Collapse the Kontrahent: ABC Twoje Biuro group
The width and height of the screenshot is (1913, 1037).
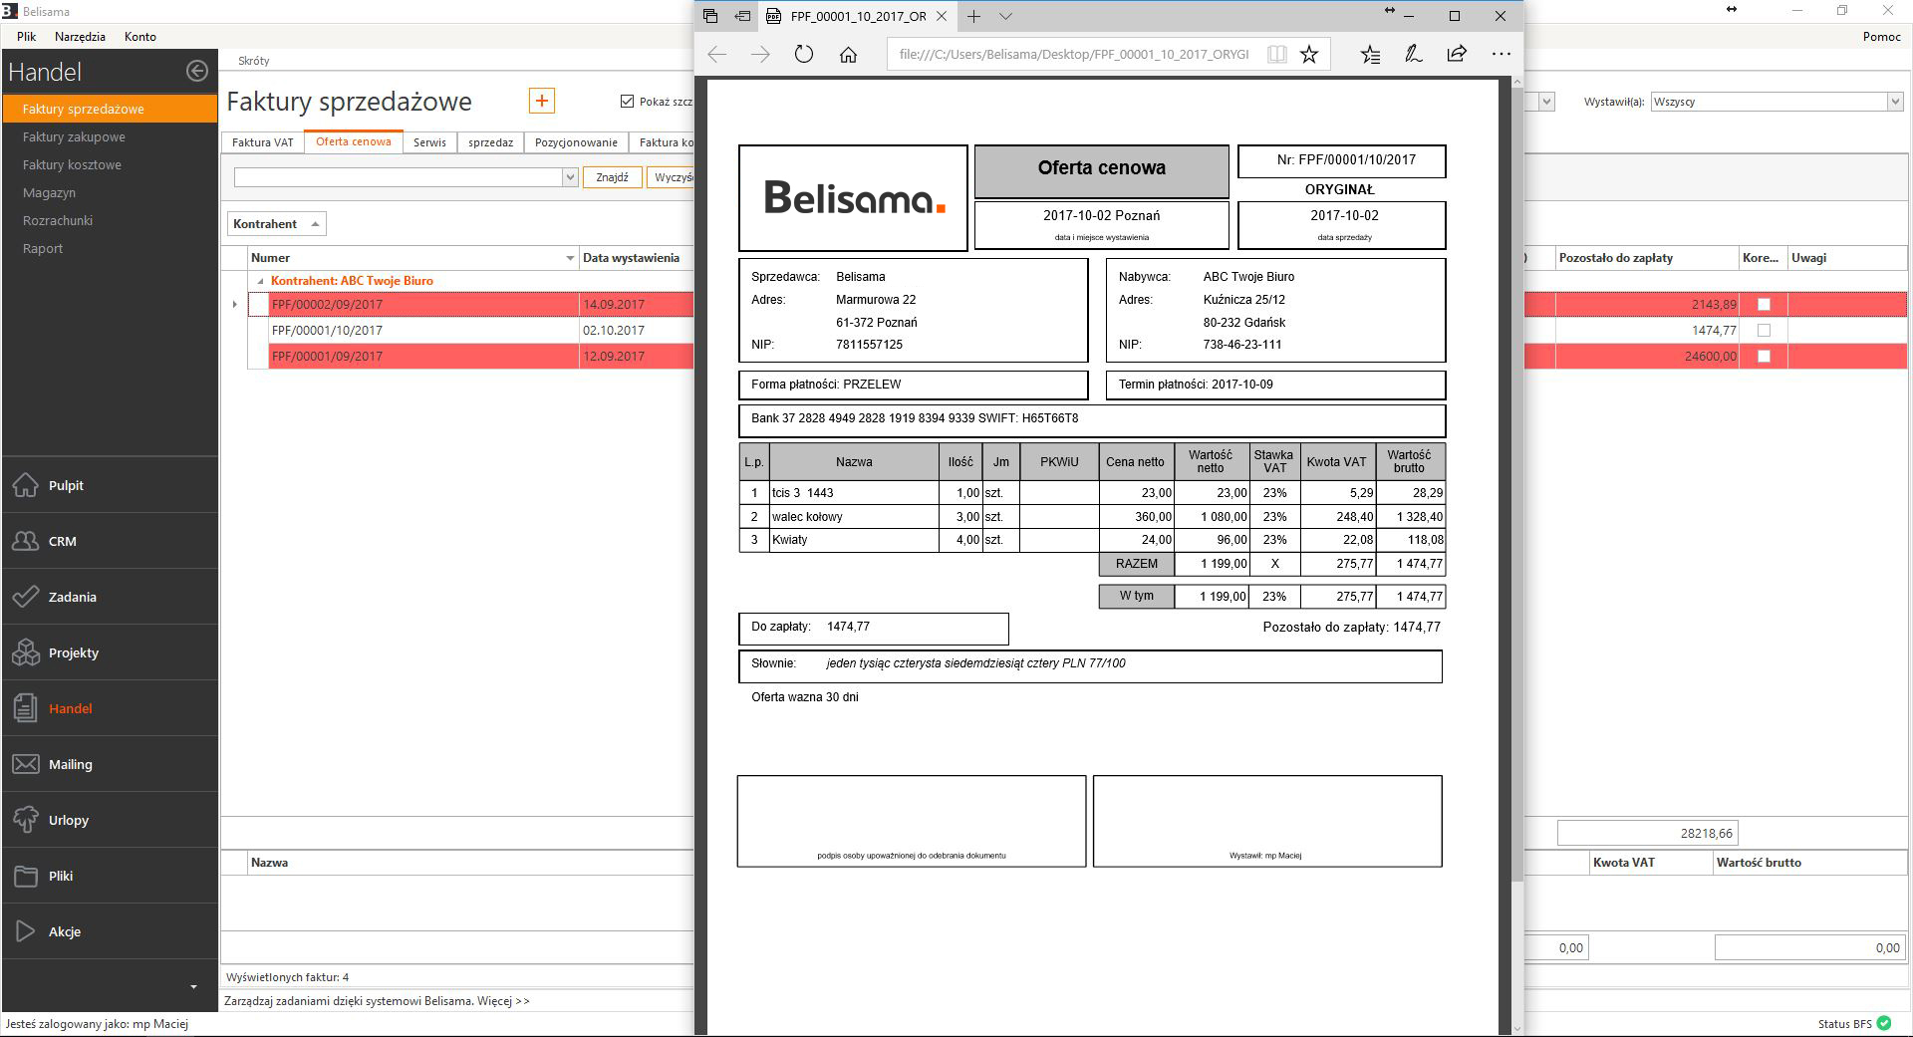[x=261, y=282]
